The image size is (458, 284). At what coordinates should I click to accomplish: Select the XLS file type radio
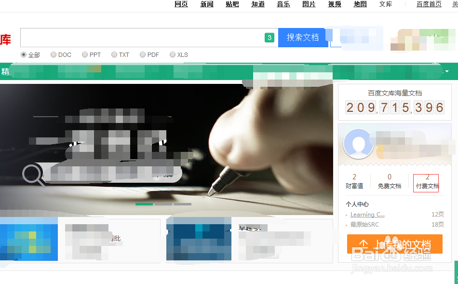pyautogui.click(x=173, y=54)
